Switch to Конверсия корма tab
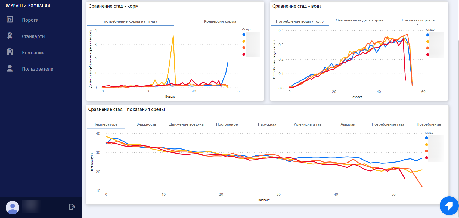 point(220,21)
